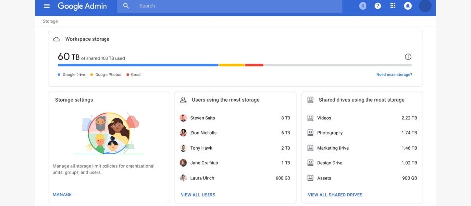Image resolution: width=471 pixels, height=206 pixels.
Task: Open the Assets drive name
Action: (x=324, y=178)
